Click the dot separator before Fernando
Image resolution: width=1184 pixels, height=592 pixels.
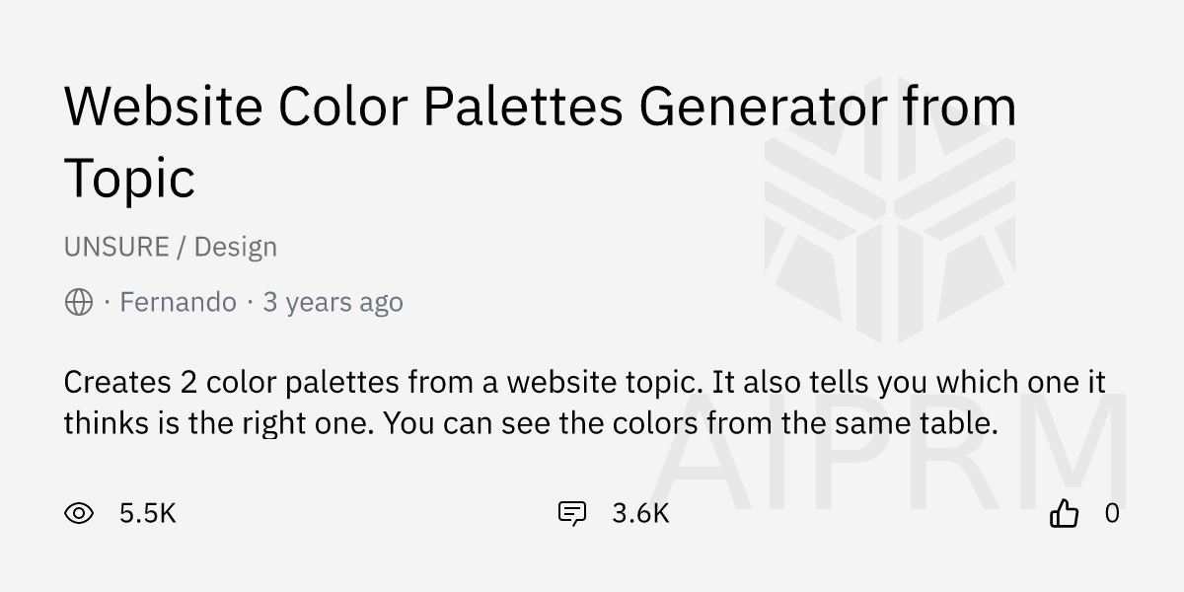coord(107,302)
